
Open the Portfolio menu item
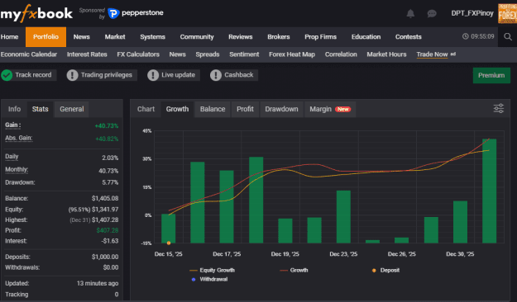[x=45, y=37]
